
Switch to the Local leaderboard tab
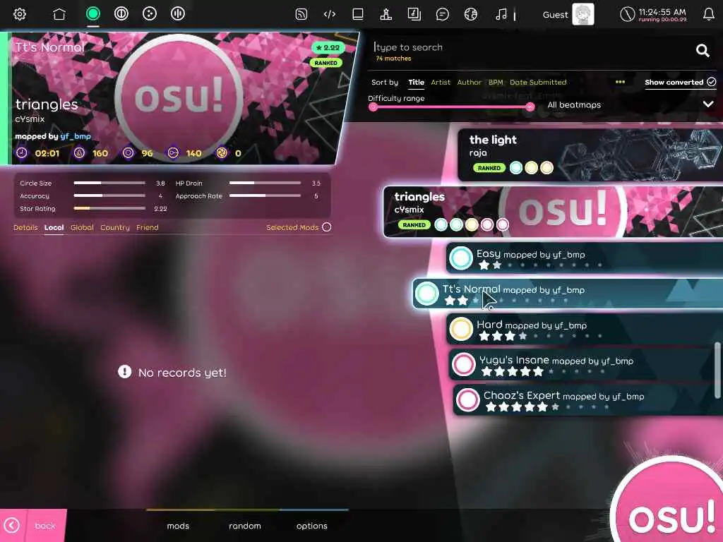(54, 227)
